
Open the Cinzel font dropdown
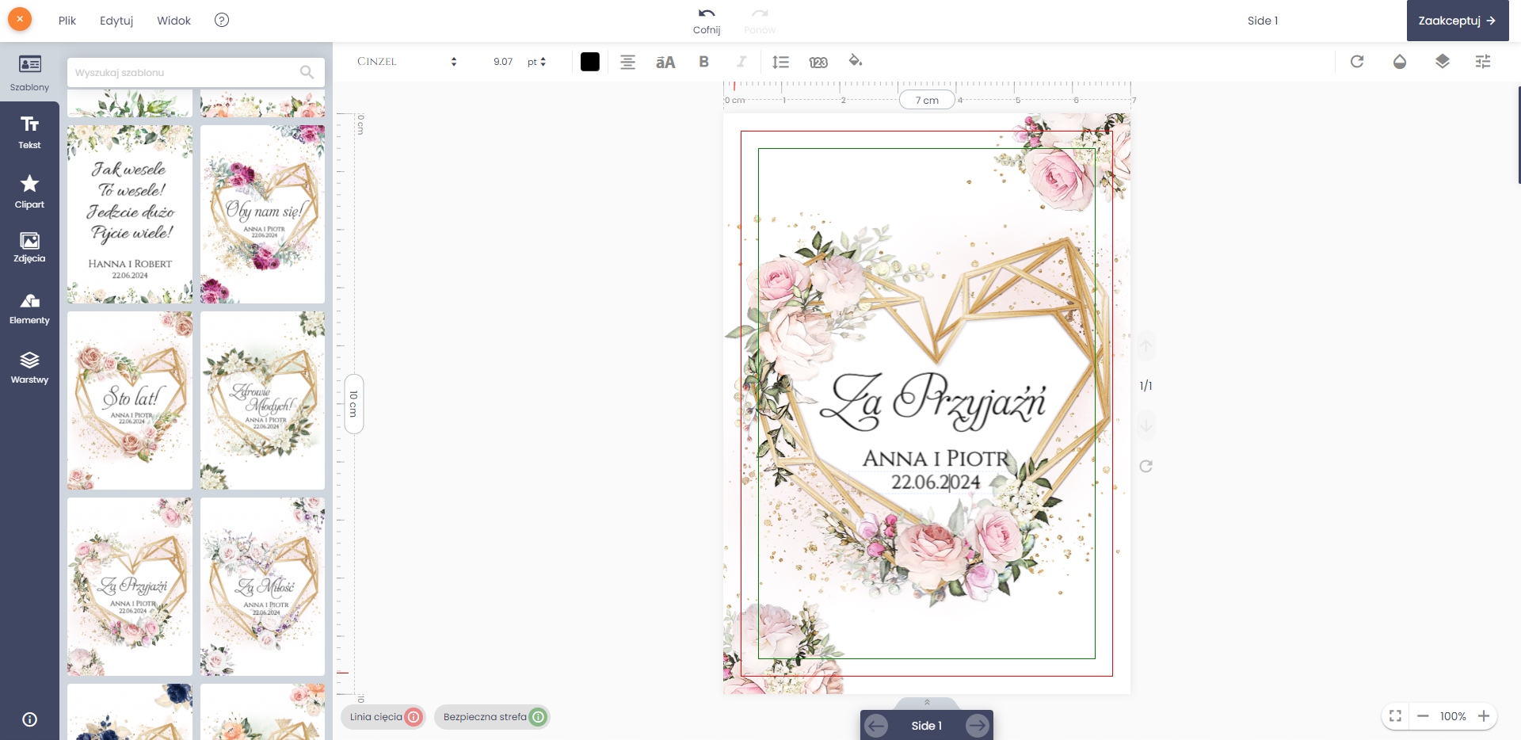click(406, 62)
